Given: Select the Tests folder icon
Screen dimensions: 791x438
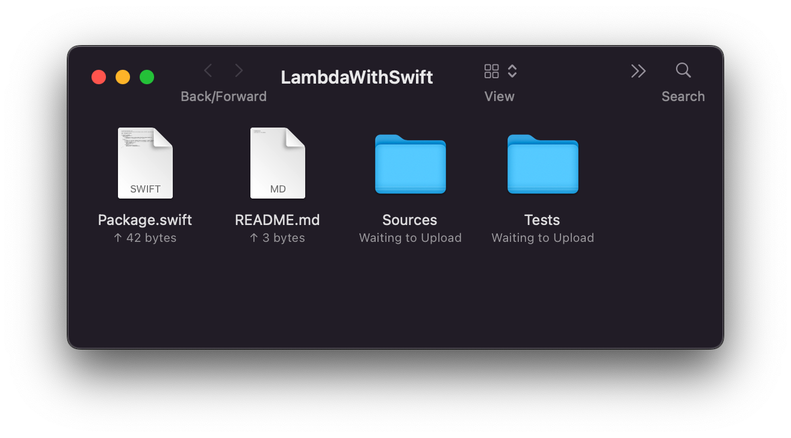Looking at the screenshot, I should pos(542,164).
